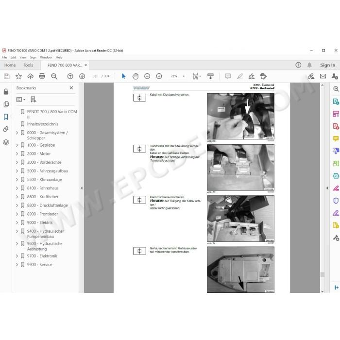Click page number input field 351
This screenshot has width=340, height=340.
pos(95,76)
